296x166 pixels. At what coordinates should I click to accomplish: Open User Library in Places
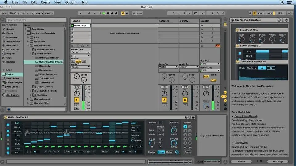click(x=13, y=78)
